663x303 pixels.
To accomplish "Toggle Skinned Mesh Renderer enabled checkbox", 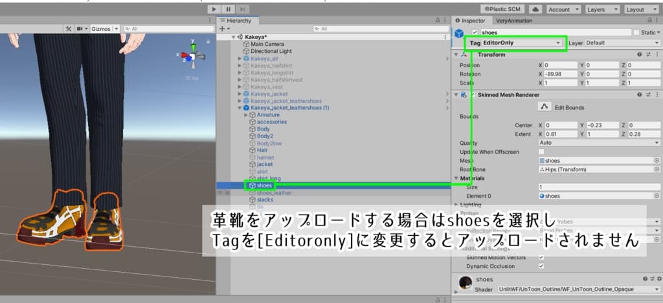I will click(x=473, y=95).
